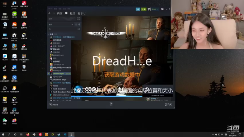
Task: Open the 抖音 desktop shortcut
Action: (5, 68)
